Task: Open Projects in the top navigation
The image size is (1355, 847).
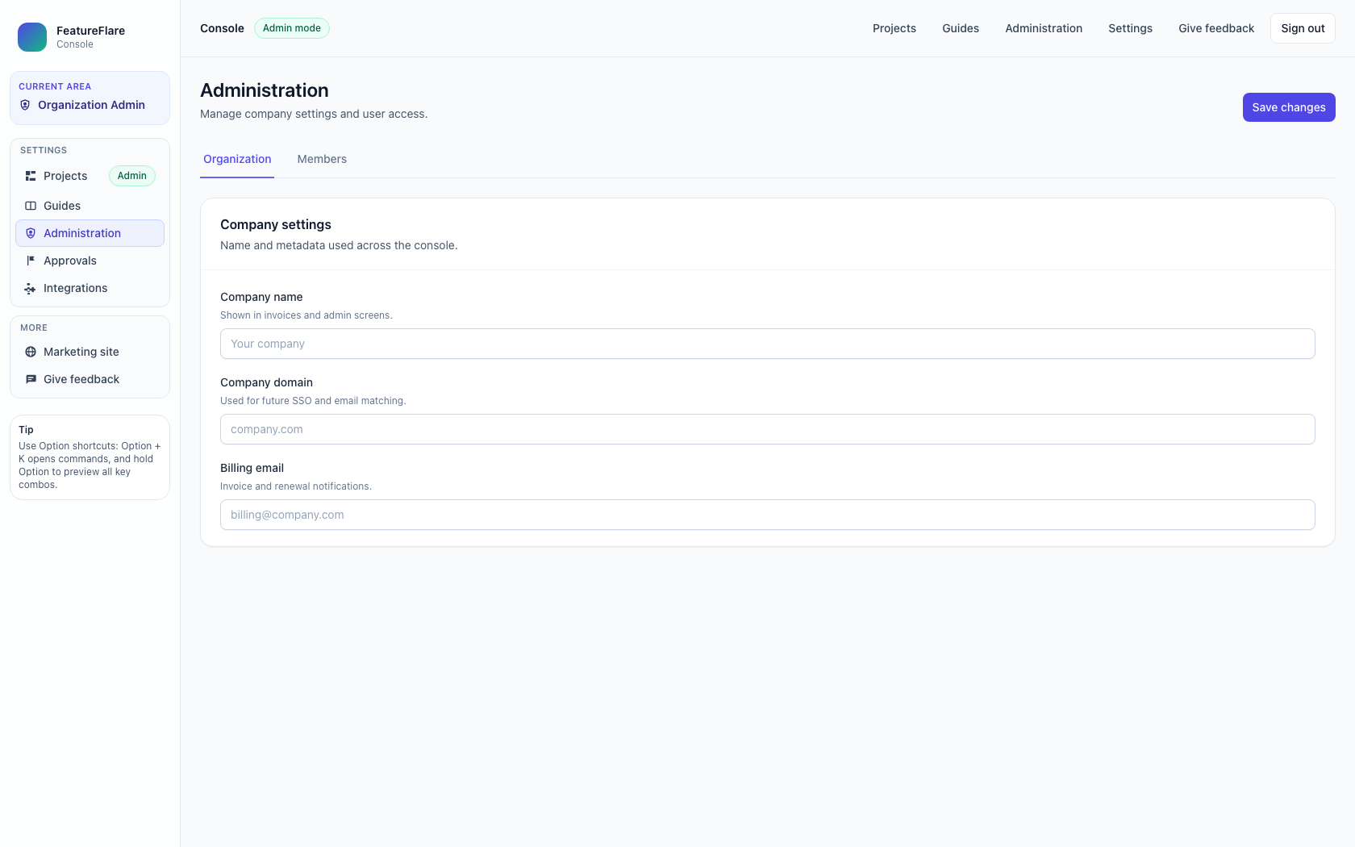Action: click(x=894, y=28)
